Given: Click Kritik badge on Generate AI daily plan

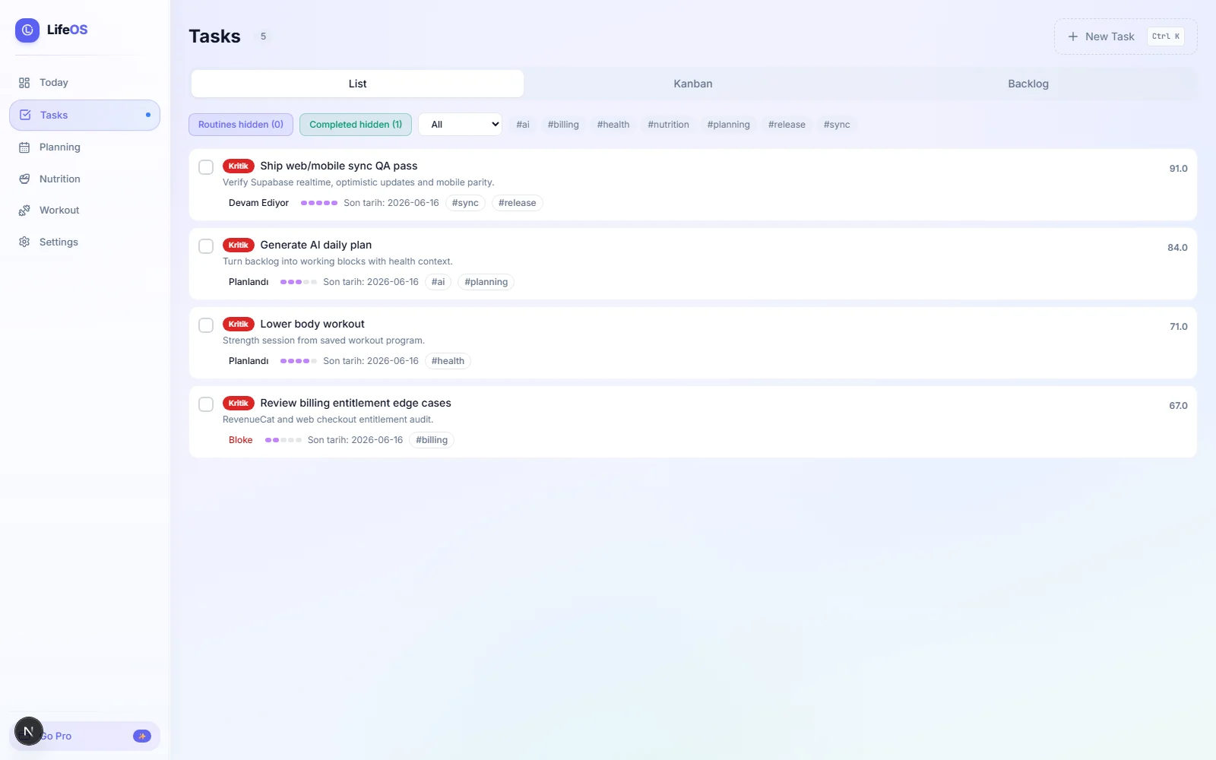Looking at the screenshot, I should coord(239,245).
